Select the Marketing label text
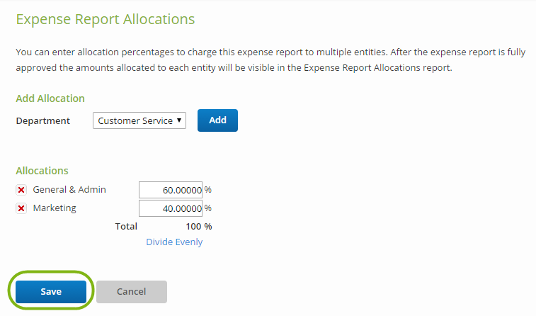 (55, 208)
